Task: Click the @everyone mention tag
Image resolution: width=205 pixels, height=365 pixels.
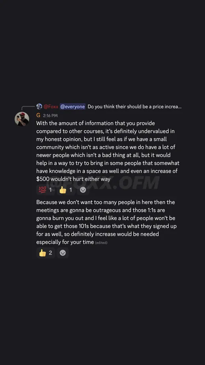Action: click(73, 107)
